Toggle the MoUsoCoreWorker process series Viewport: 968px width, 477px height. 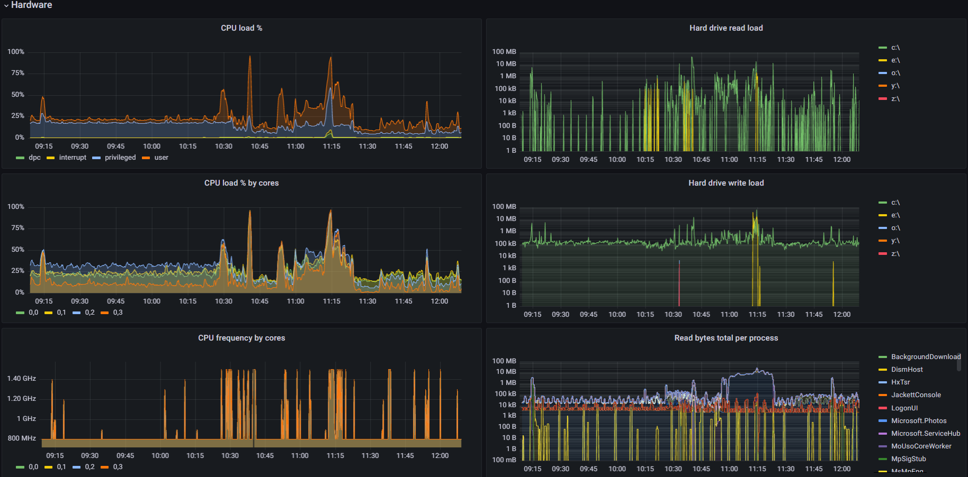coord(921,446)
